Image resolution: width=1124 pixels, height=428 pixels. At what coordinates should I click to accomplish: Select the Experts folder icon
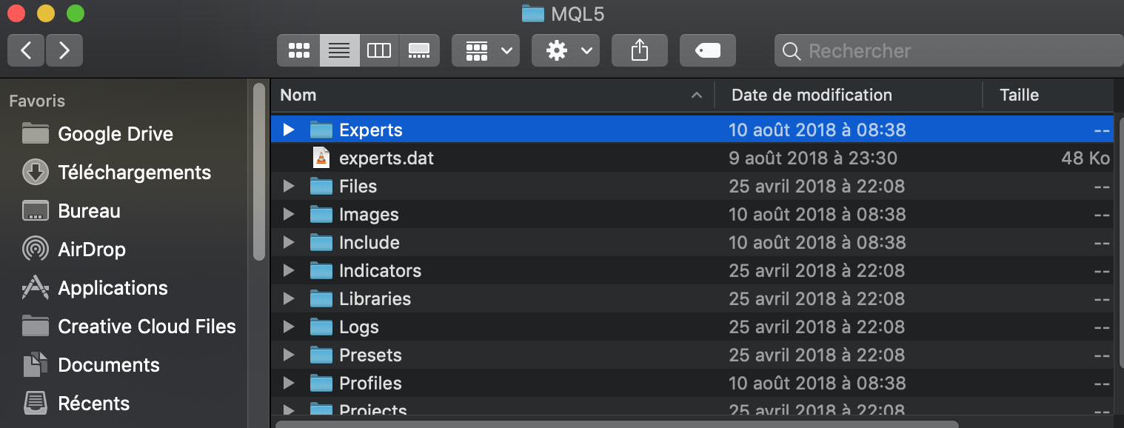(321, 130)
